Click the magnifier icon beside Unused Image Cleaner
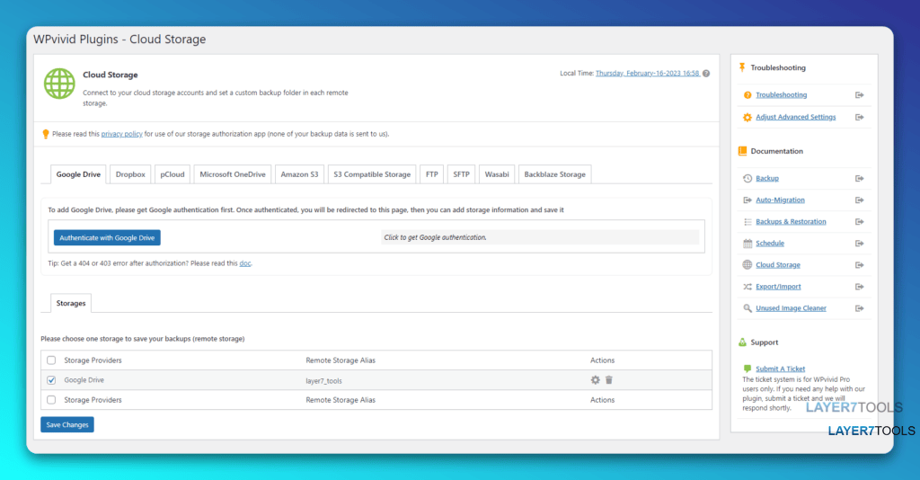The height and width of the screenshot is (480, 920). coord(747,308)
